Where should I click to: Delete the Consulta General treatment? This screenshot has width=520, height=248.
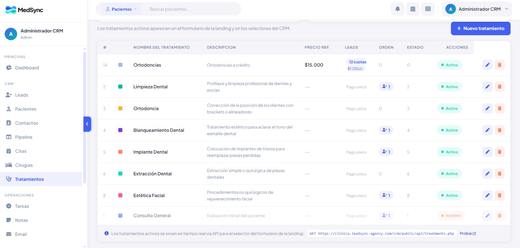pyautogui.click(x=500, y=215)
